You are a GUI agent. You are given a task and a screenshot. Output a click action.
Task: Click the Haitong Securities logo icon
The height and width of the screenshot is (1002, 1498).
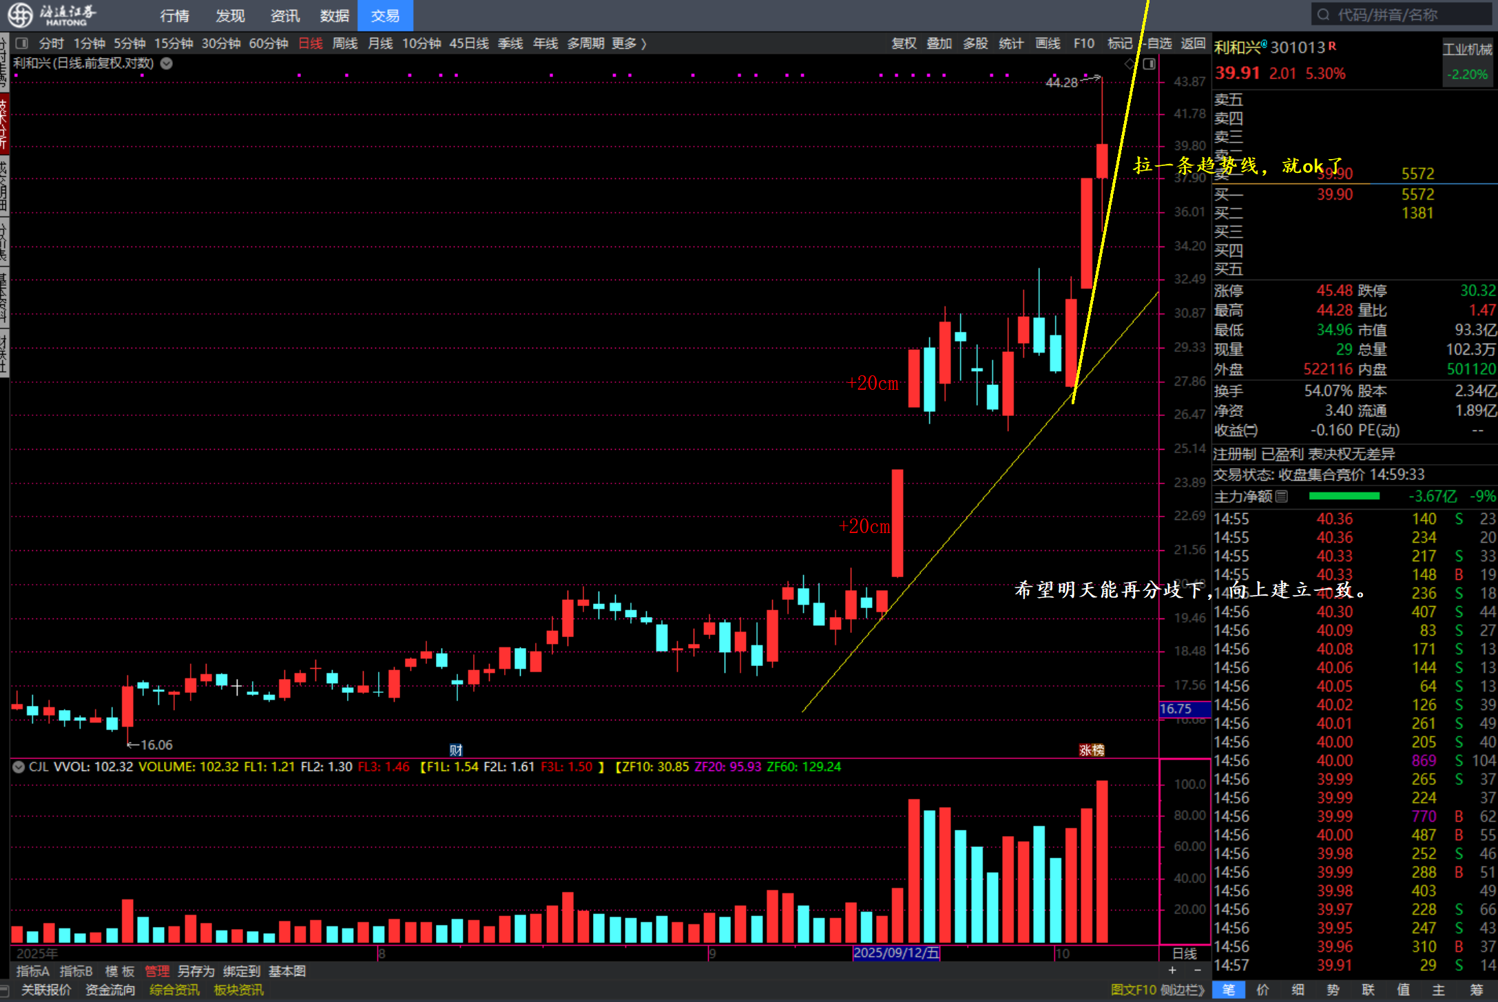click(21, 14)
